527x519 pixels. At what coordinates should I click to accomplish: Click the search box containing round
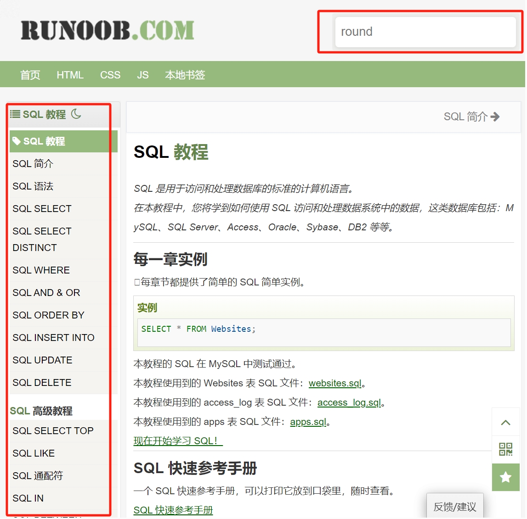[425, 32]
